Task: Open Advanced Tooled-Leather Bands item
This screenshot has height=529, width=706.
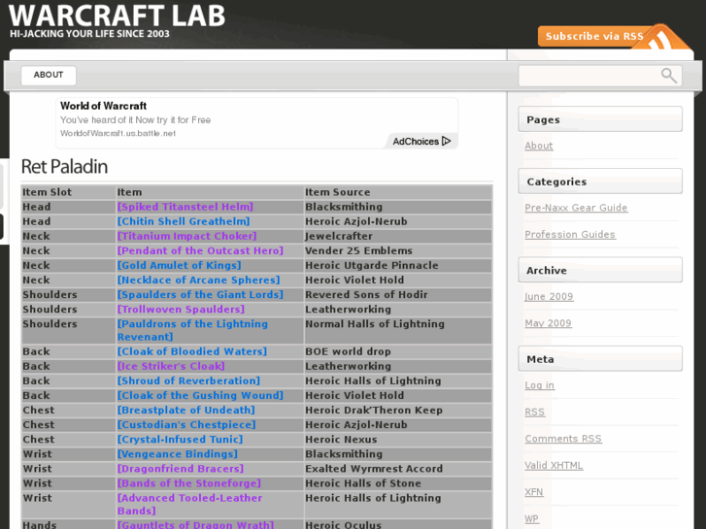Action: pos(189,504)
